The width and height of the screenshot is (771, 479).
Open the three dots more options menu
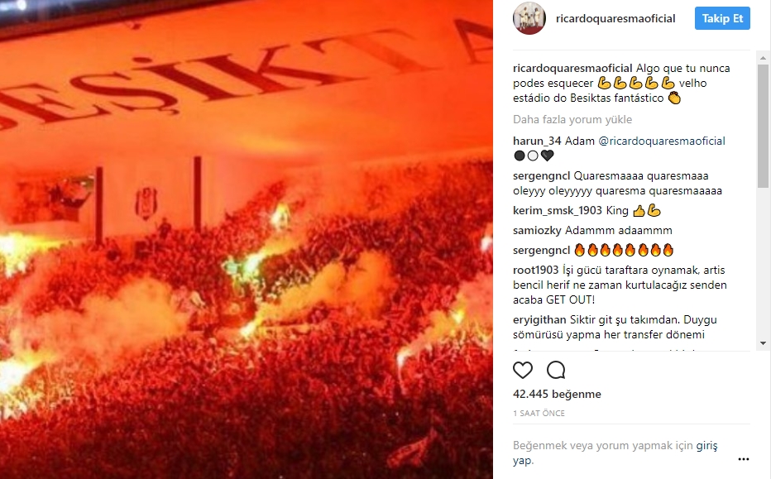coord(744,459)
